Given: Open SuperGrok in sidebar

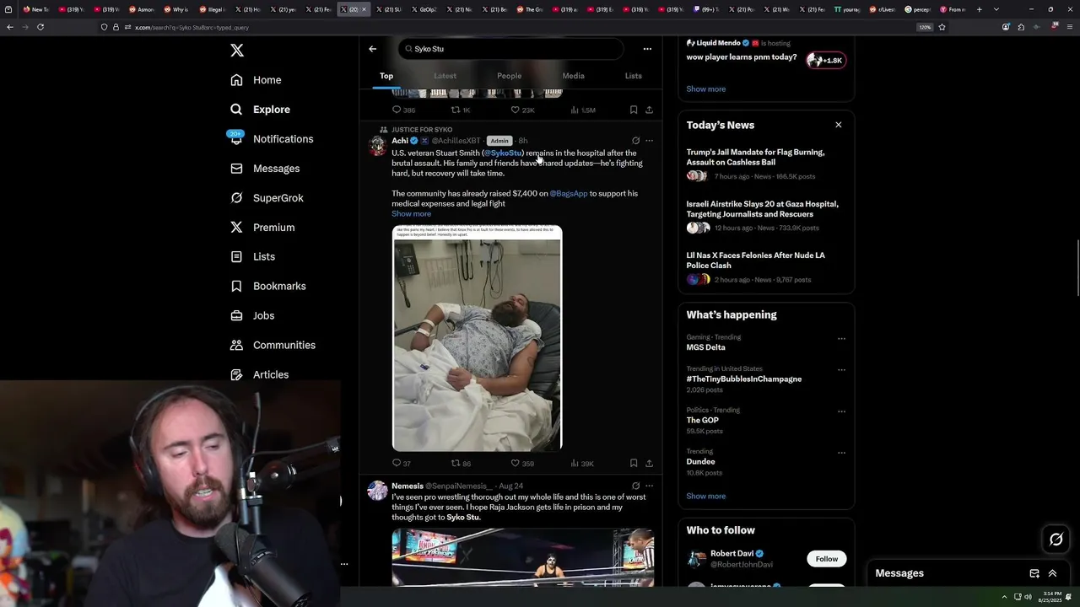Looking at the screenshot, I should click(267, 198).
